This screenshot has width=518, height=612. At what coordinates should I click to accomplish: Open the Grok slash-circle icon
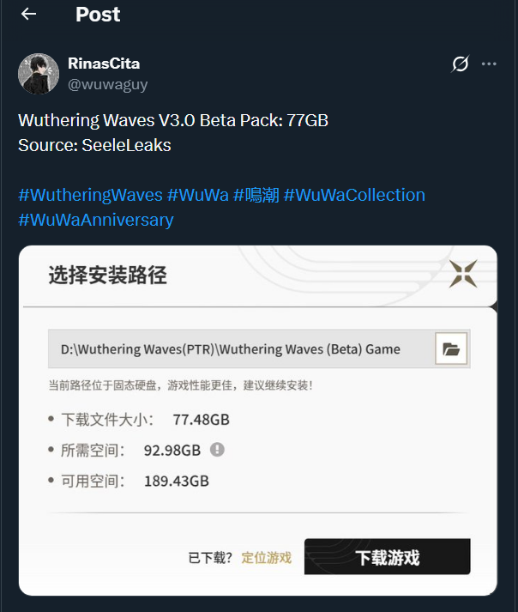(461, 64)
